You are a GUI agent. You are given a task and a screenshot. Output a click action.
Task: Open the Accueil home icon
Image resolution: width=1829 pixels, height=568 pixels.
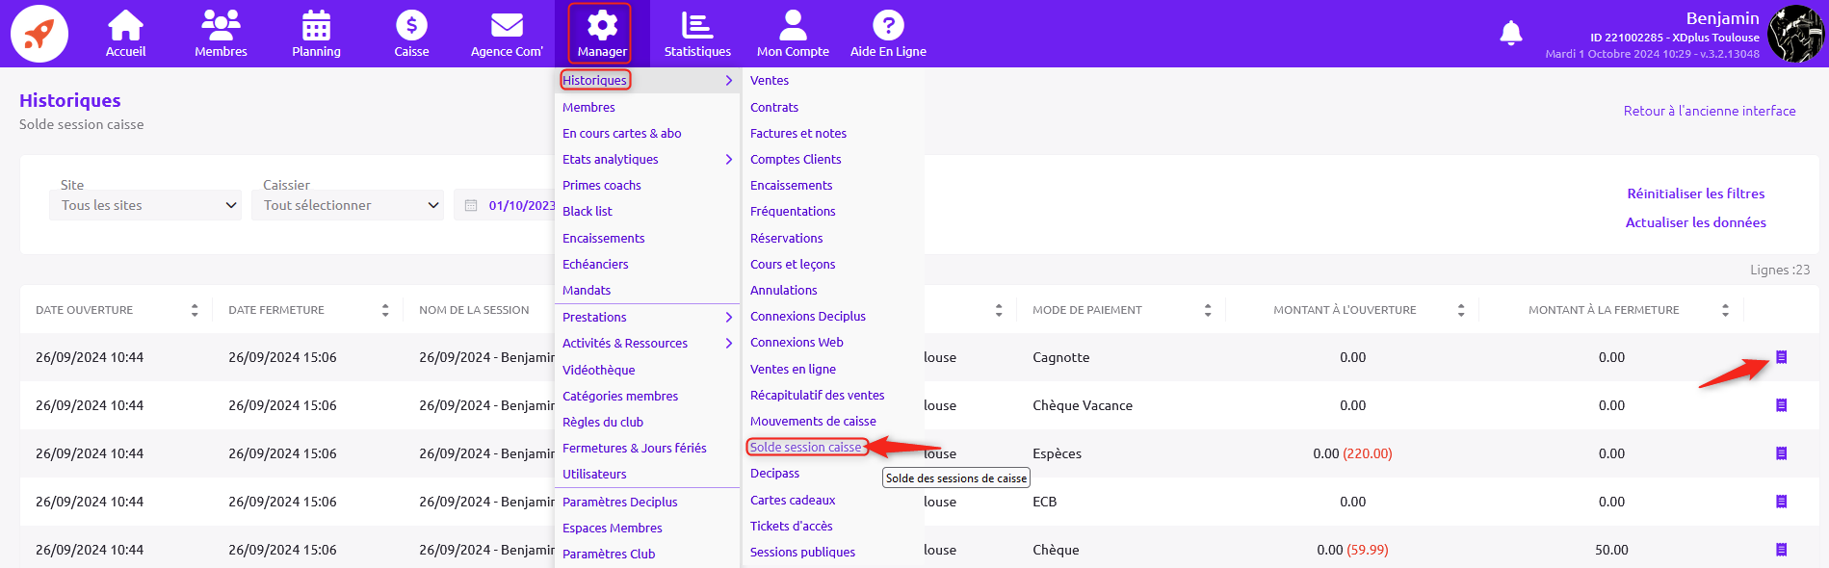click(x=125, y=27)
